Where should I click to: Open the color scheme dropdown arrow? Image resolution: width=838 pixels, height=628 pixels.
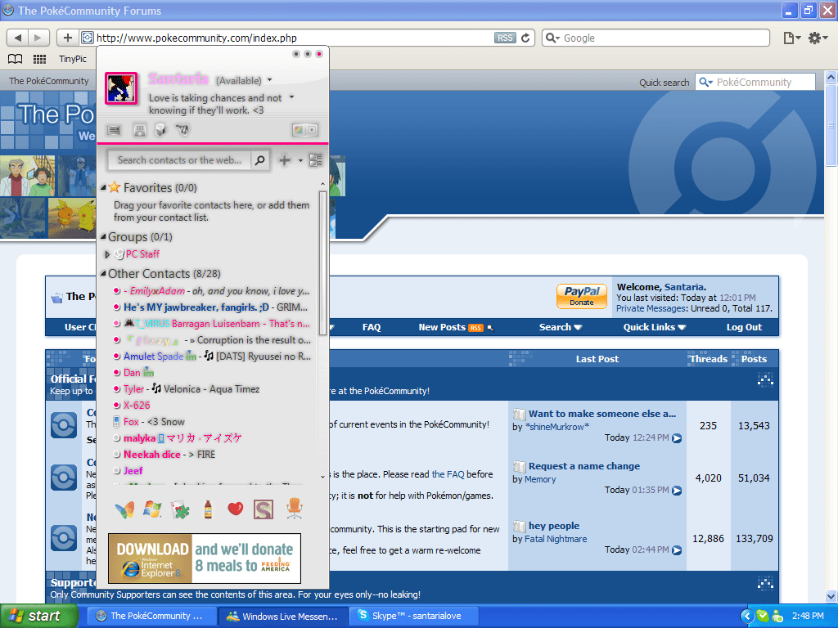[x=312, y=130]
